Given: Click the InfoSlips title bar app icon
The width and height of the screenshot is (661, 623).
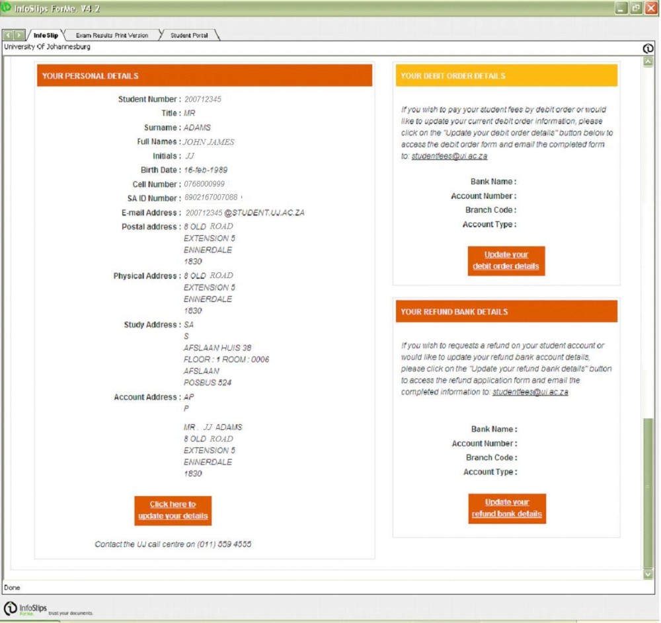Looking at the screenshot, I should coord(7,9).
